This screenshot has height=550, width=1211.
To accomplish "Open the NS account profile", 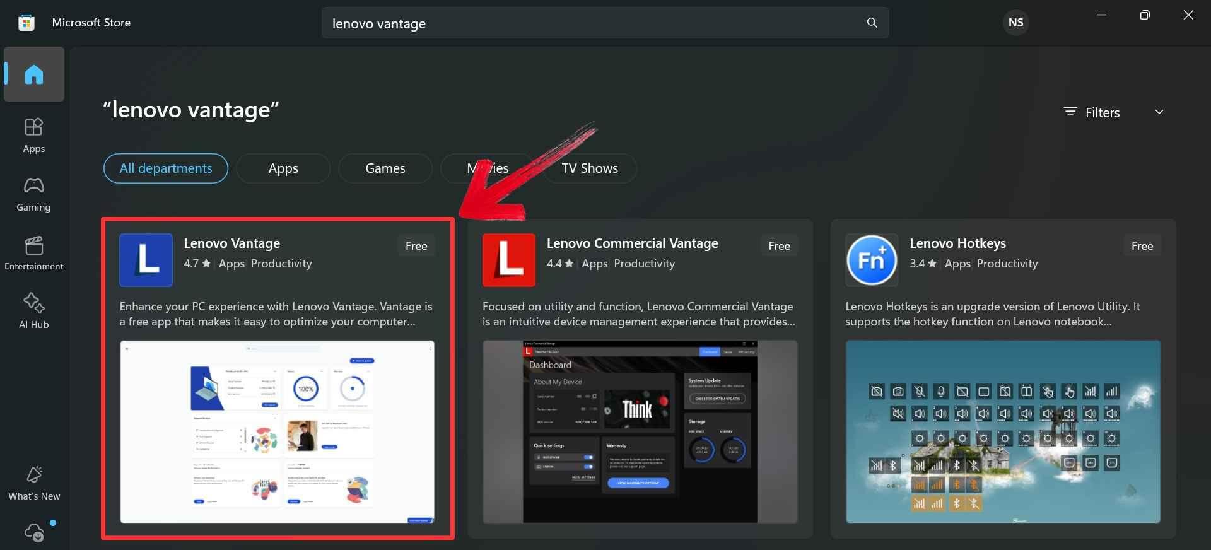I will pos(1015,23).
